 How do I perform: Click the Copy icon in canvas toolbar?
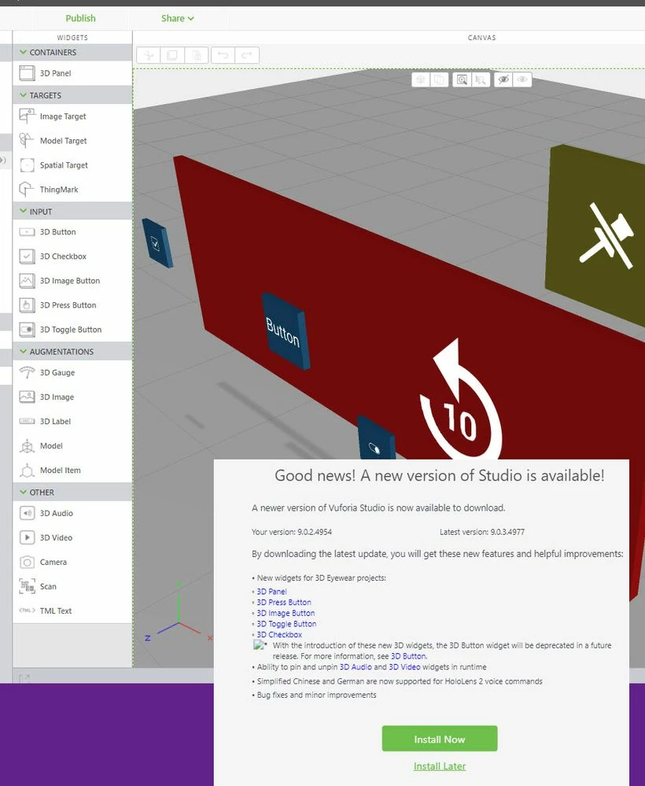click(x=172, y=55)
